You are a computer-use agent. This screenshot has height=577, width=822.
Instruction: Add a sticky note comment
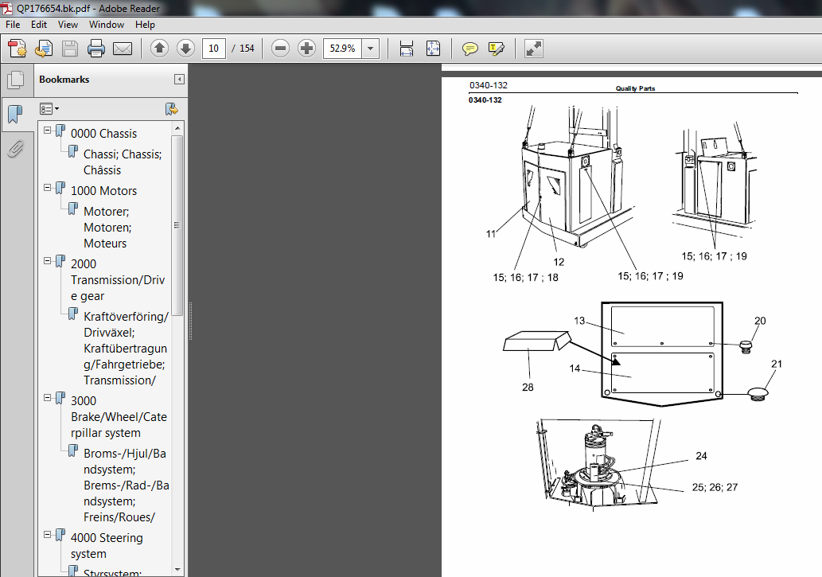pyautogui.click(x=469, y=49)
